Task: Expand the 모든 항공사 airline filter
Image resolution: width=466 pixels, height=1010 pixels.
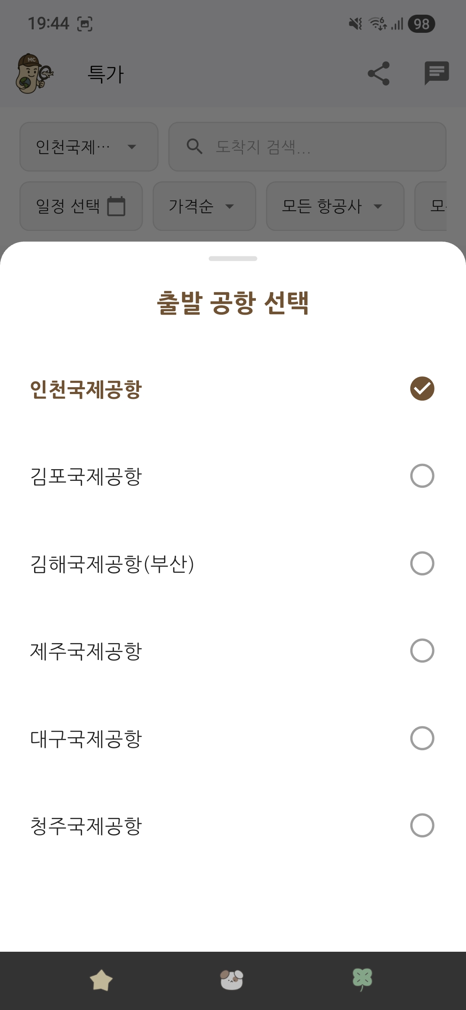Action: pyautogui.click(x=335, y=206)
